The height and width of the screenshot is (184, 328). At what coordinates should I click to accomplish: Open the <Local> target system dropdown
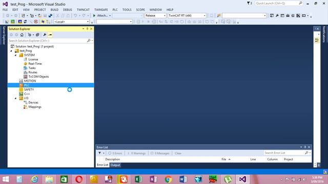click(88, 21)
